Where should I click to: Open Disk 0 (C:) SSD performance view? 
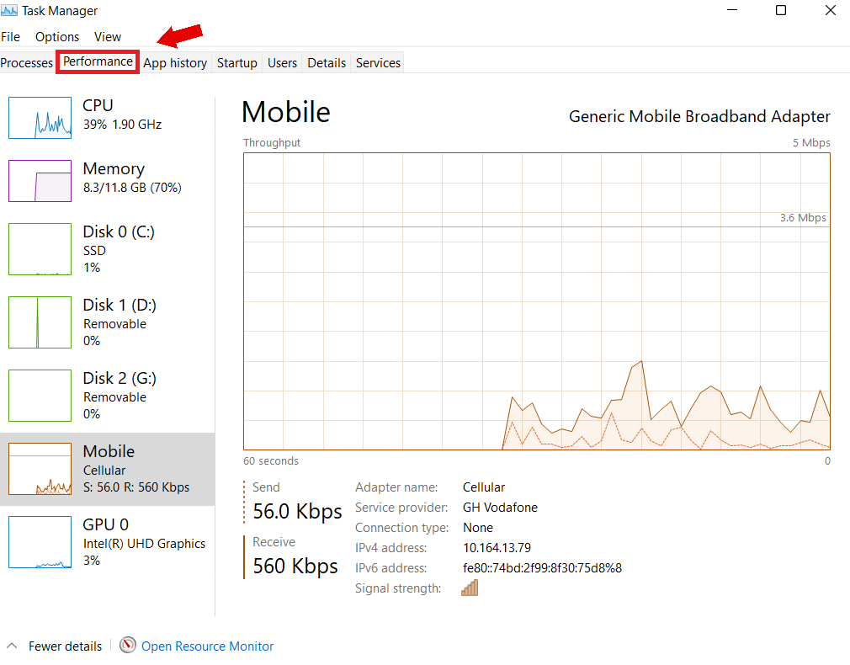[x=108, y=248]
